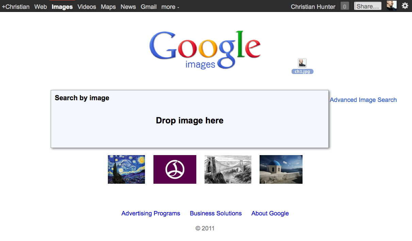Open Maps from the top bar

coord(108,7)
